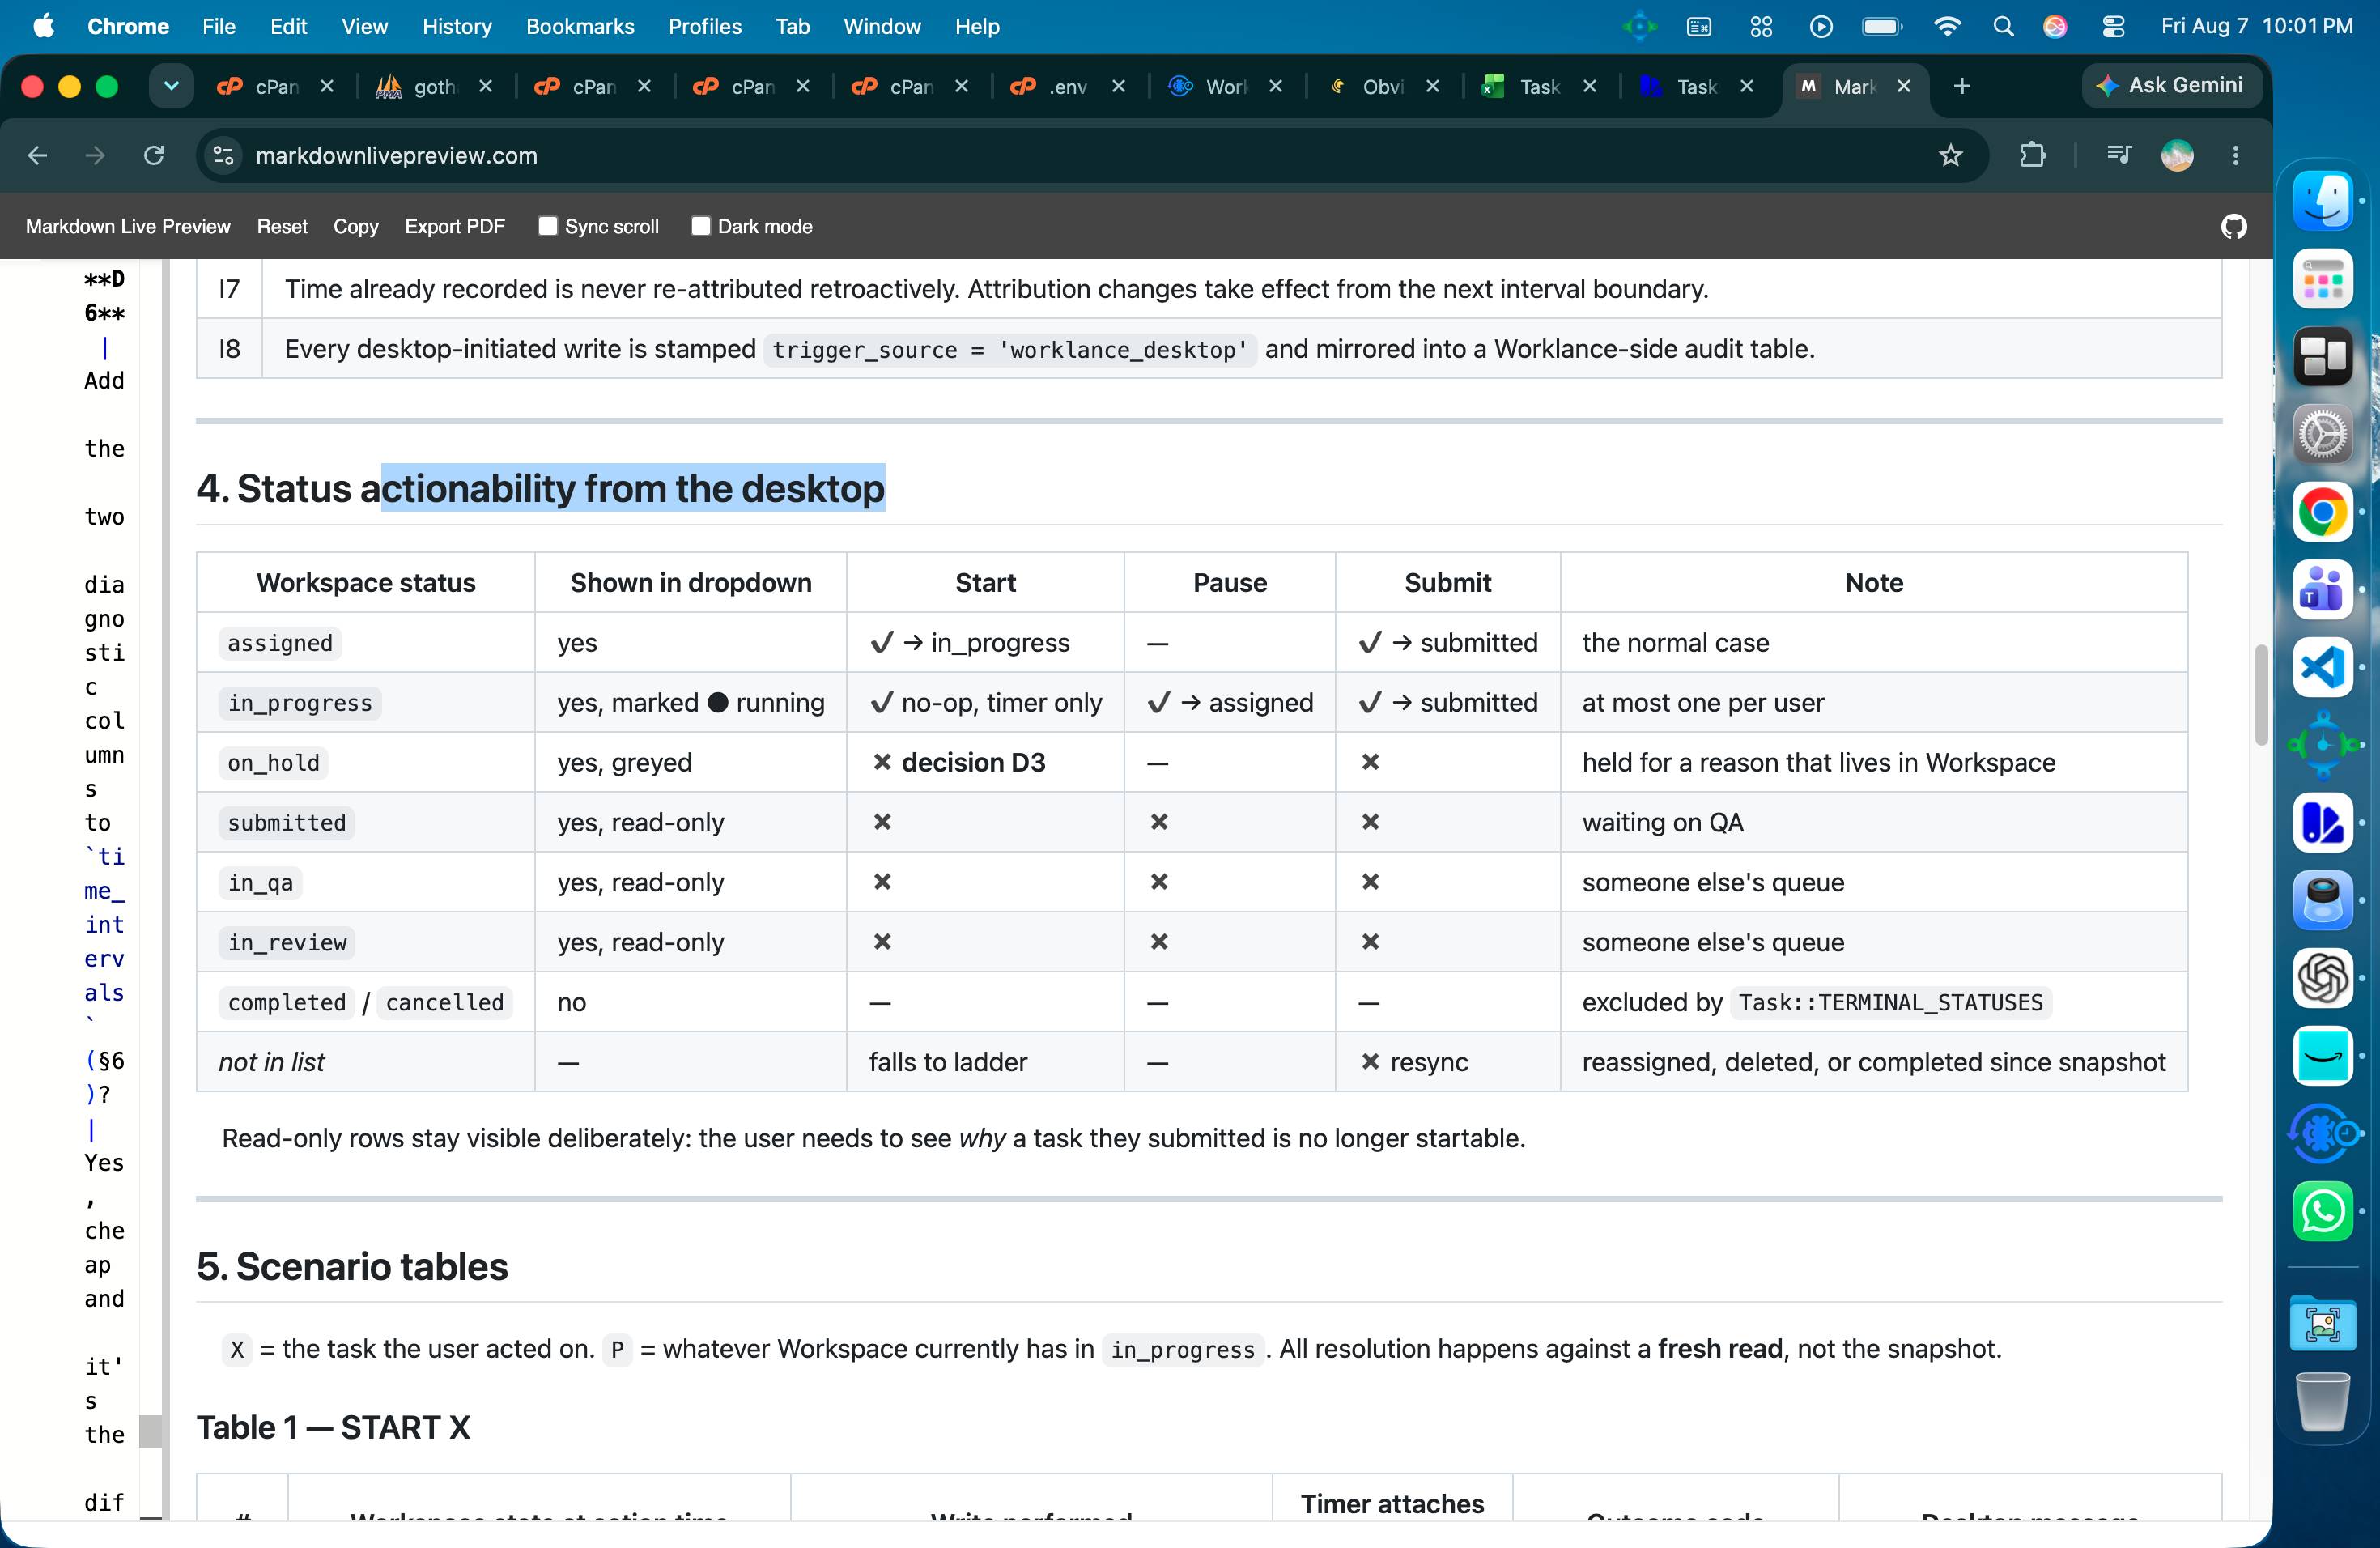2380x1548 pixels.
Task: Open site information icon in address bar
Action: (223, 156)
